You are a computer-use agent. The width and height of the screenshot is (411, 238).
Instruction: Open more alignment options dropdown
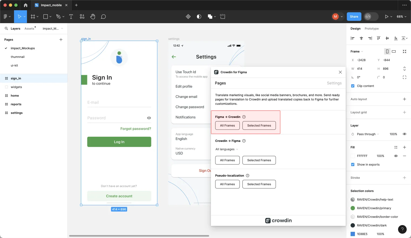tap(405, 38)
